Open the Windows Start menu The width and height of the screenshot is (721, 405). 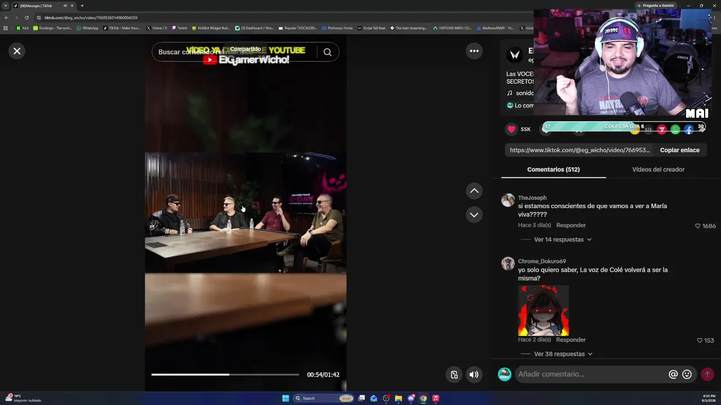(x=286, y=398)
